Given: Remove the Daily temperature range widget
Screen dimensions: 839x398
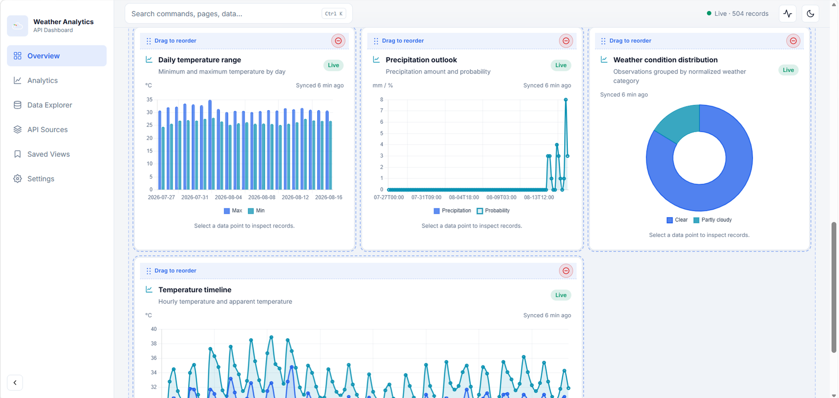Looking at the screenshot, I should (x=338, y=41).
